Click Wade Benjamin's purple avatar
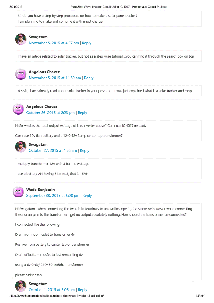Viewport: 214px width, 303px height. pyautogui.click(x=18, y=192)
